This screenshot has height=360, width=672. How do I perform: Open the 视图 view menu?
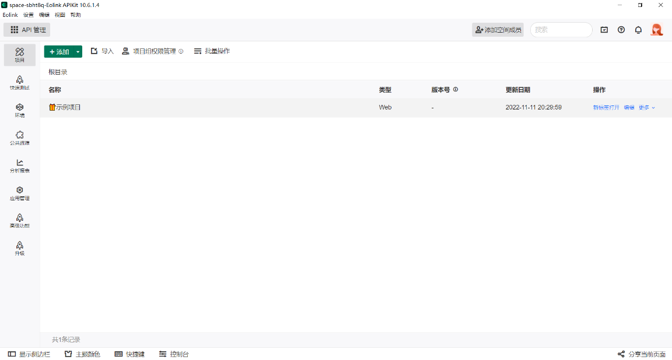(60, 15)
